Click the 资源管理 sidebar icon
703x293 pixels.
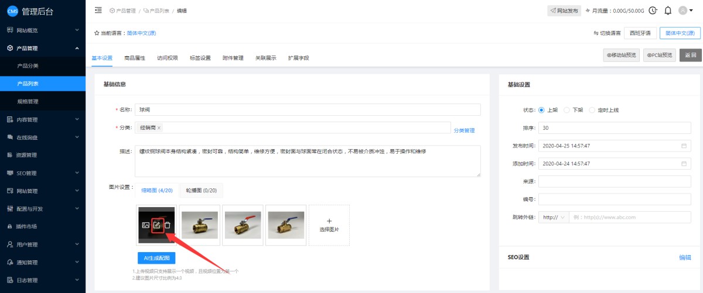10,155
